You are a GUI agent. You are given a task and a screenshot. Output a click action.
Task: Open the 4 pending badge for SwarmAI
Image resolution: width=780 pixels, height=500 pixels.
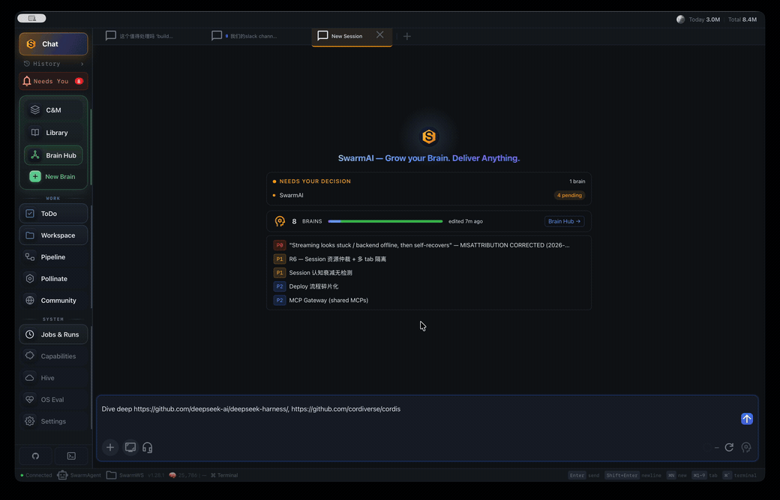[569, 196]
